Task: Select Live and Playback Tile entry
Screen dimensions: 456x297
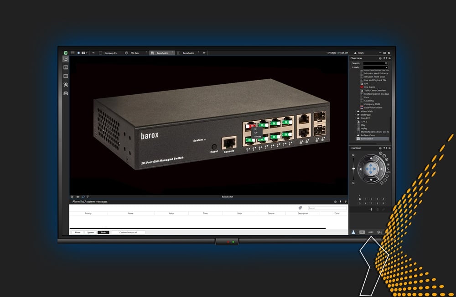Action: (375, 80)
